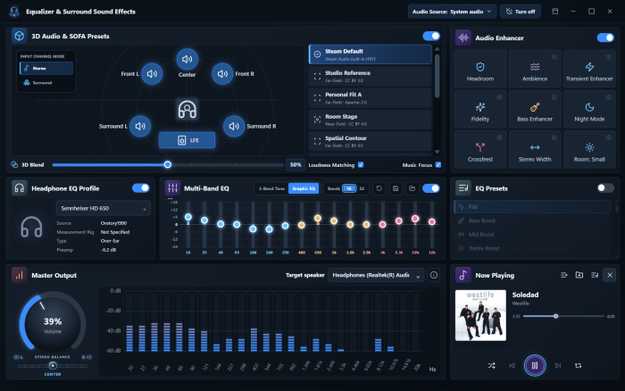Toggle the Headphone EQ Profile switch

tap(141, 188)
